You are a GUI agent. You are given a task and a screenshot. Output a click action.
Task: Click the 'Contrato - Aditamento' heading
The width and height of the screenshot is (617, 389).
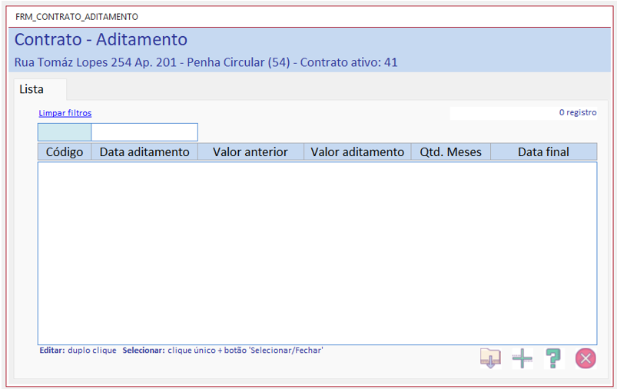pyautogui.click(x=101, y=39)
